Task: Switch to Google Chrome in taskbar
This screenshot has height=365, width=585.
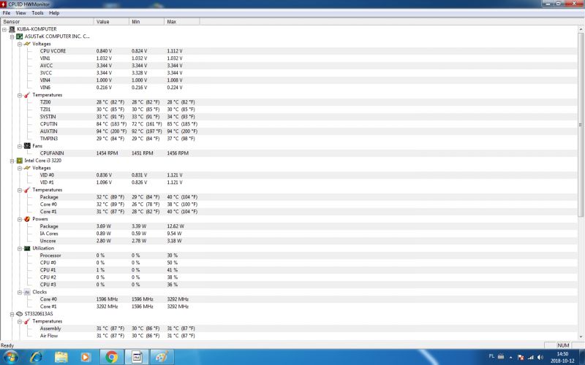Action: [111, 357]
